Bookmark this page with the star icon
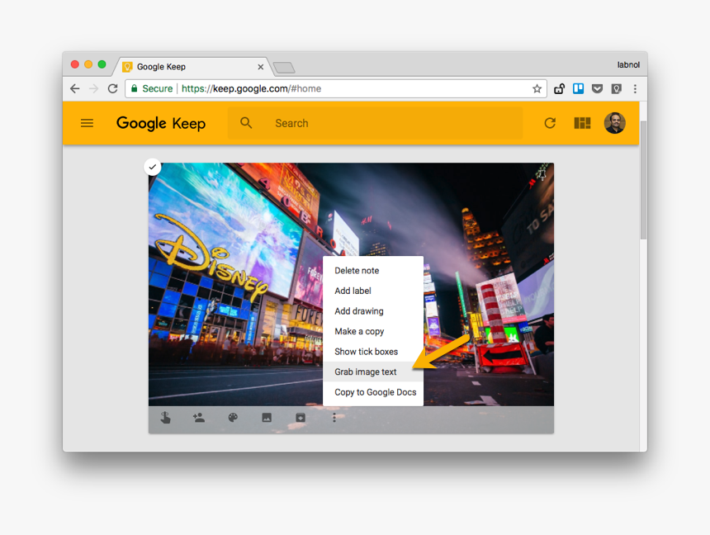The width and height of the screenshot is (710, 535). tap(537, 88)
